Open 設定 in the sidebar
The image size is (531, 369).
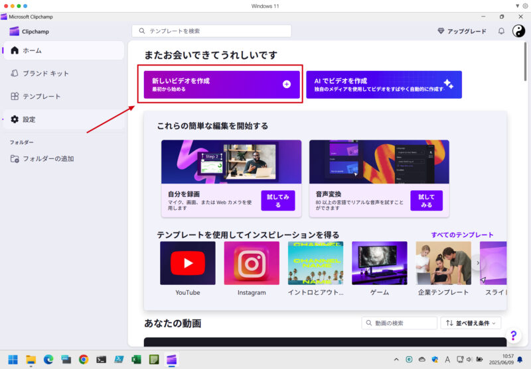(64, 119)
